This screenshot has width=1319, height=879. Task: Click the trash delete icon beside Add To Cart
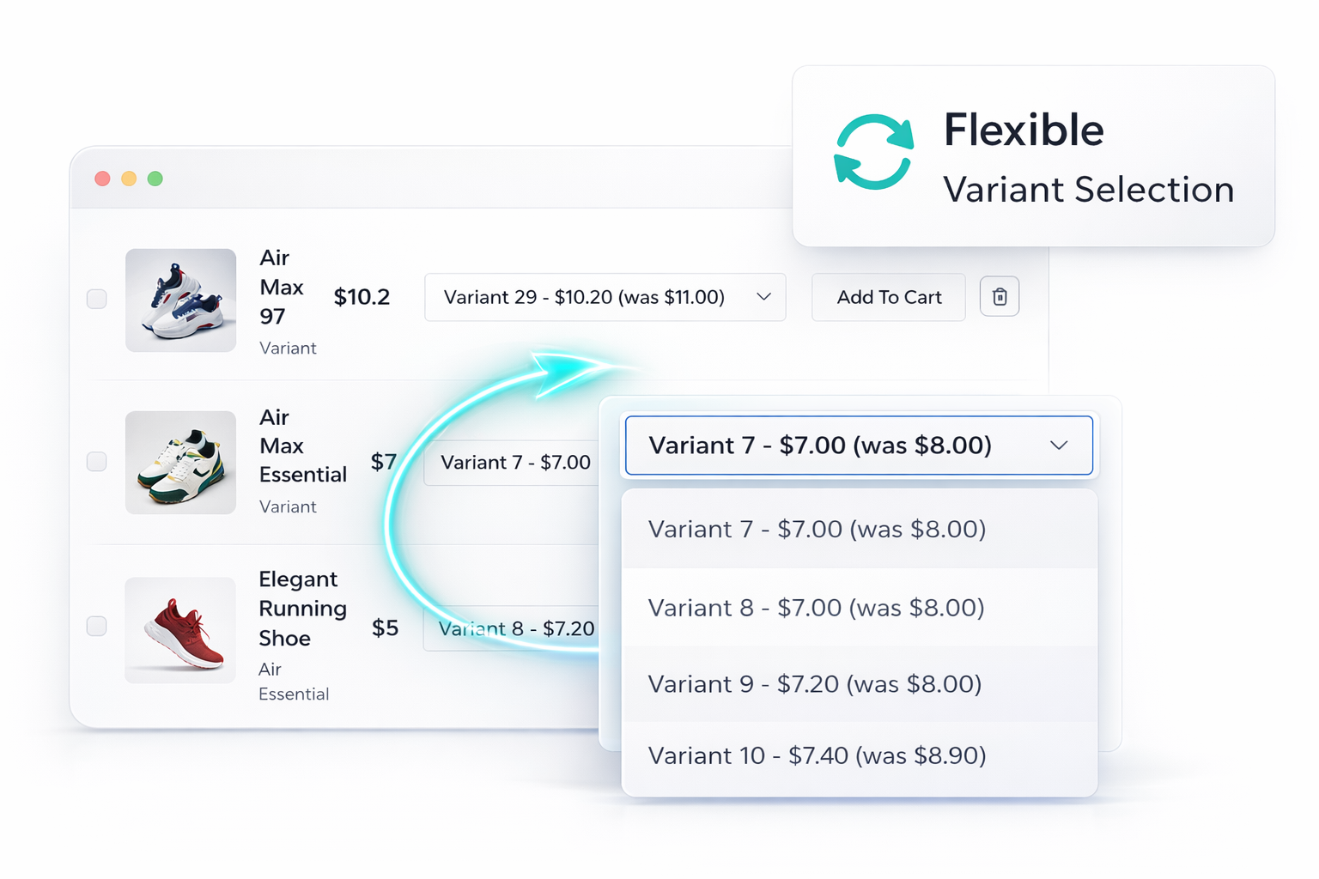pos(999,296)
